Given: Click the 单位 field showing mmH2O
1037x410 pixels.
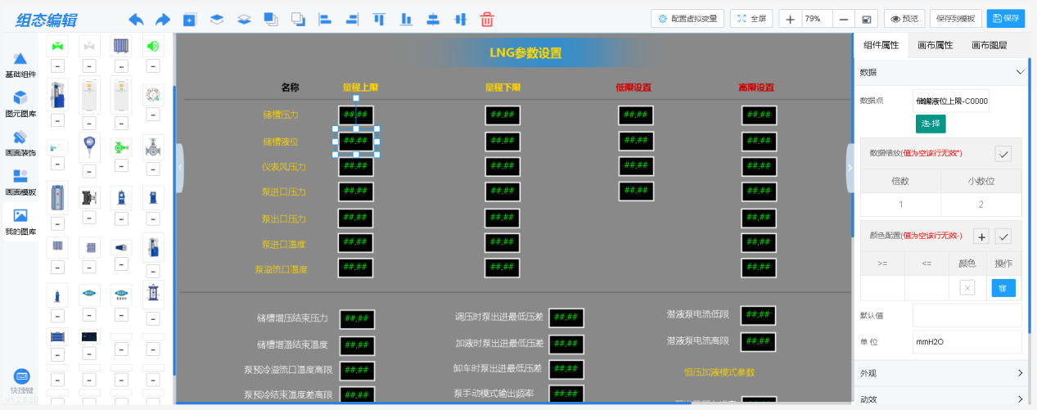Looking at the screenshot, I should coord(967,342).
